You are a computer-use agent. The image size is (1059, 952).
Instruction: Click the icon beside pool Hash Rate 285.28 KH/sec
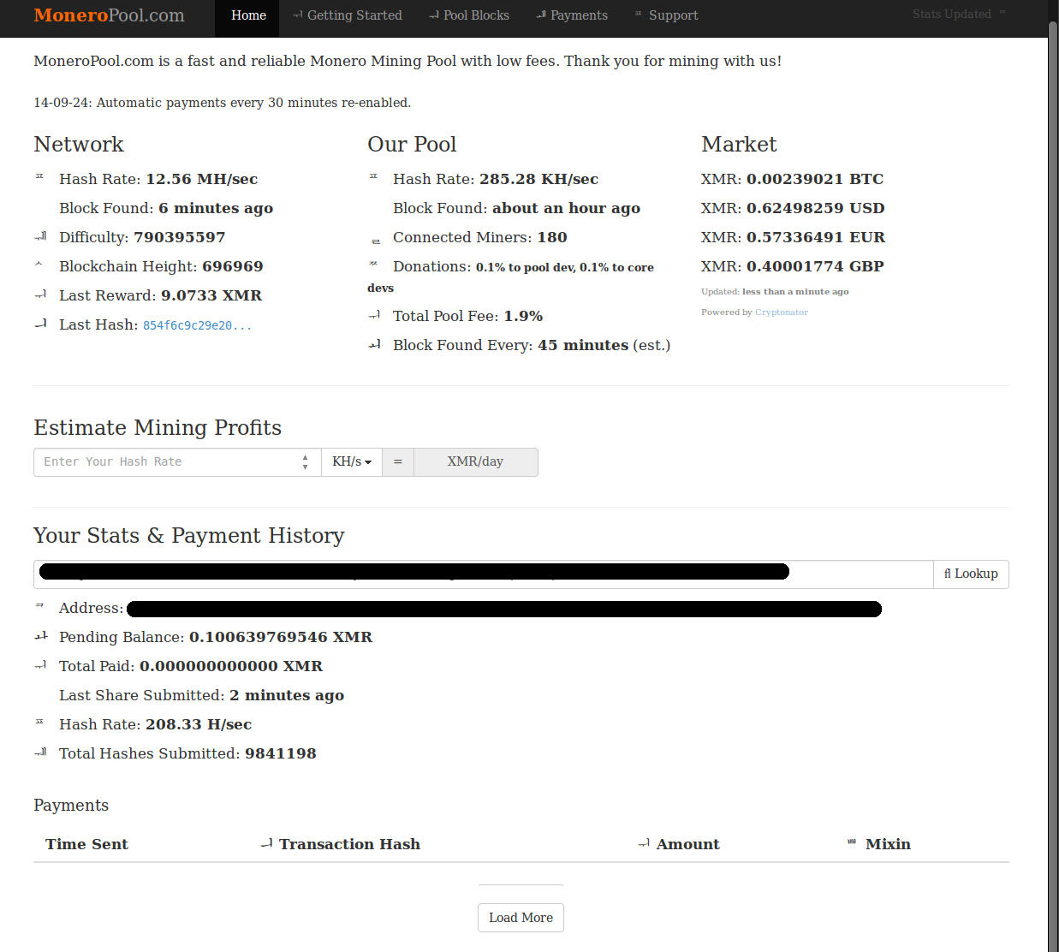coord(373,176)
